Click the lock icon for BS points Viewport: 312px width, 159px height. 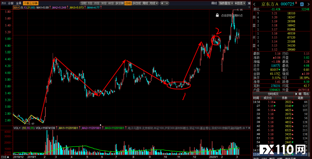tap(217, 15)
